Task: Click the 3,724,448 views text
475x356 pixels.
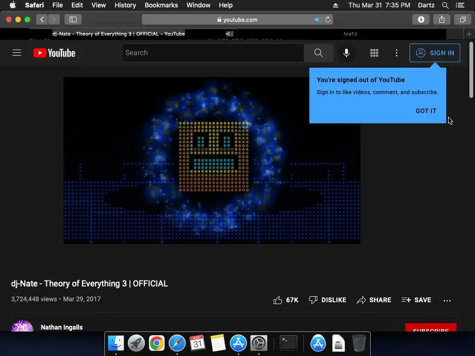Action: tap(34, 299)
